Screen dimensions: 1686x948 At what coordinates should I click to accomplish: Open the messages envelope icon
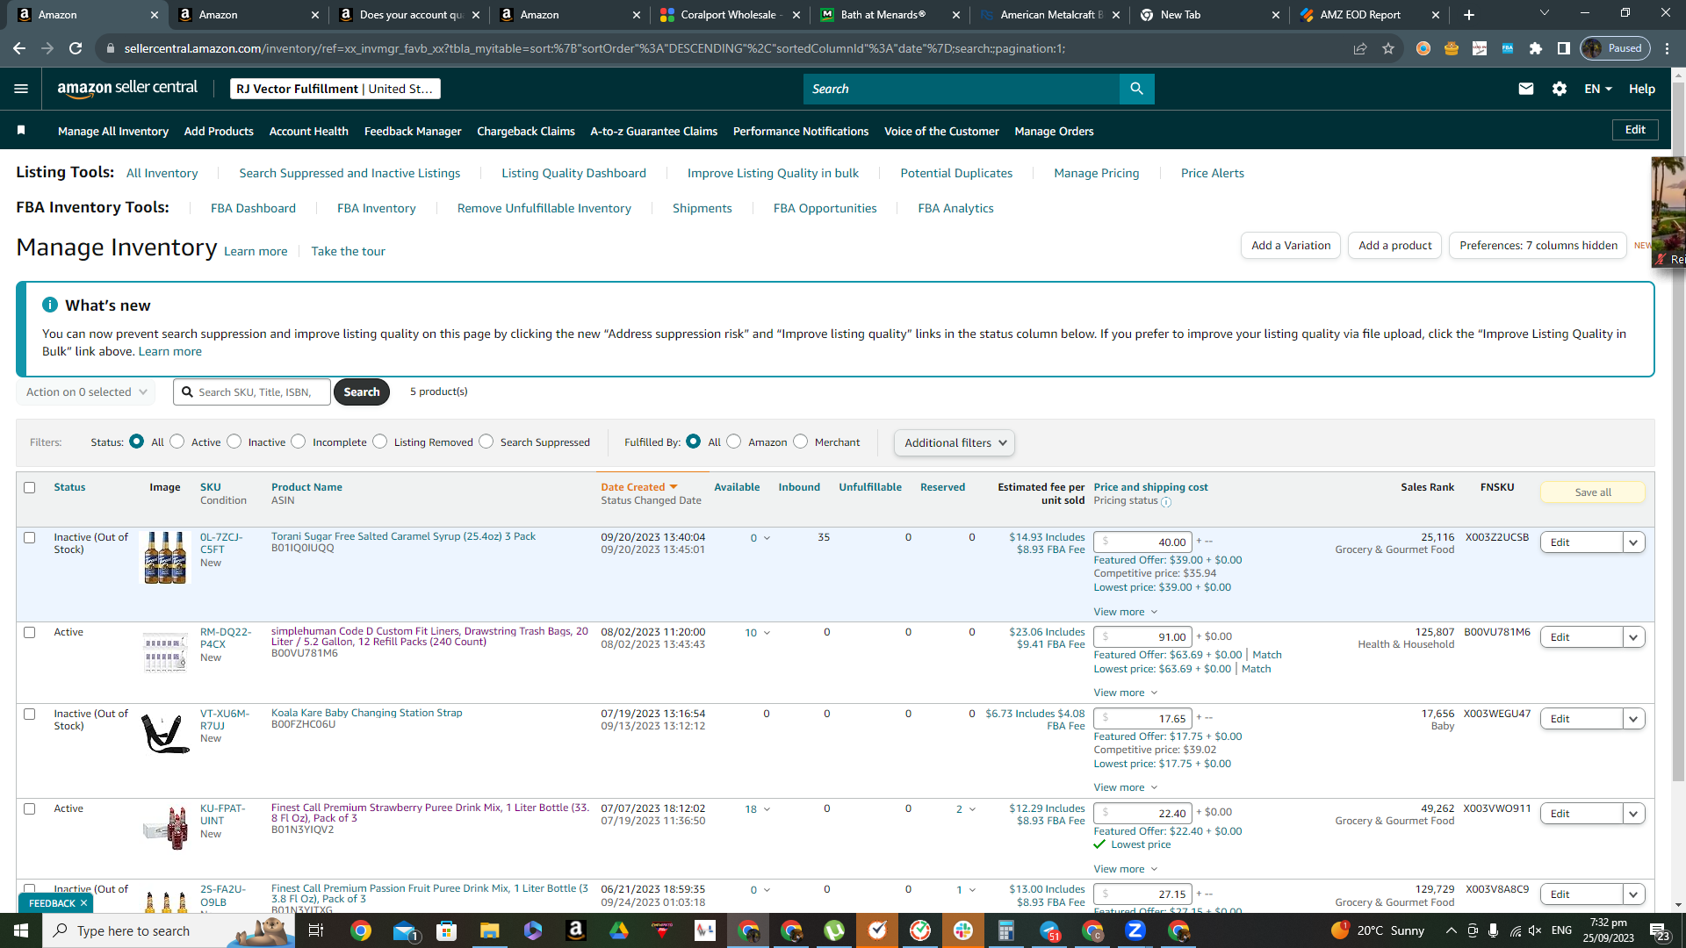pos(1526,89)
